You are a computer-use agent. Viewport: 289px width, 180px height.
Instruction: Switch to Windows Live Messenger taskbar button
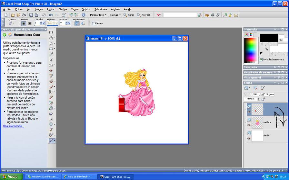pyautogui.click(x=43, y=177)
